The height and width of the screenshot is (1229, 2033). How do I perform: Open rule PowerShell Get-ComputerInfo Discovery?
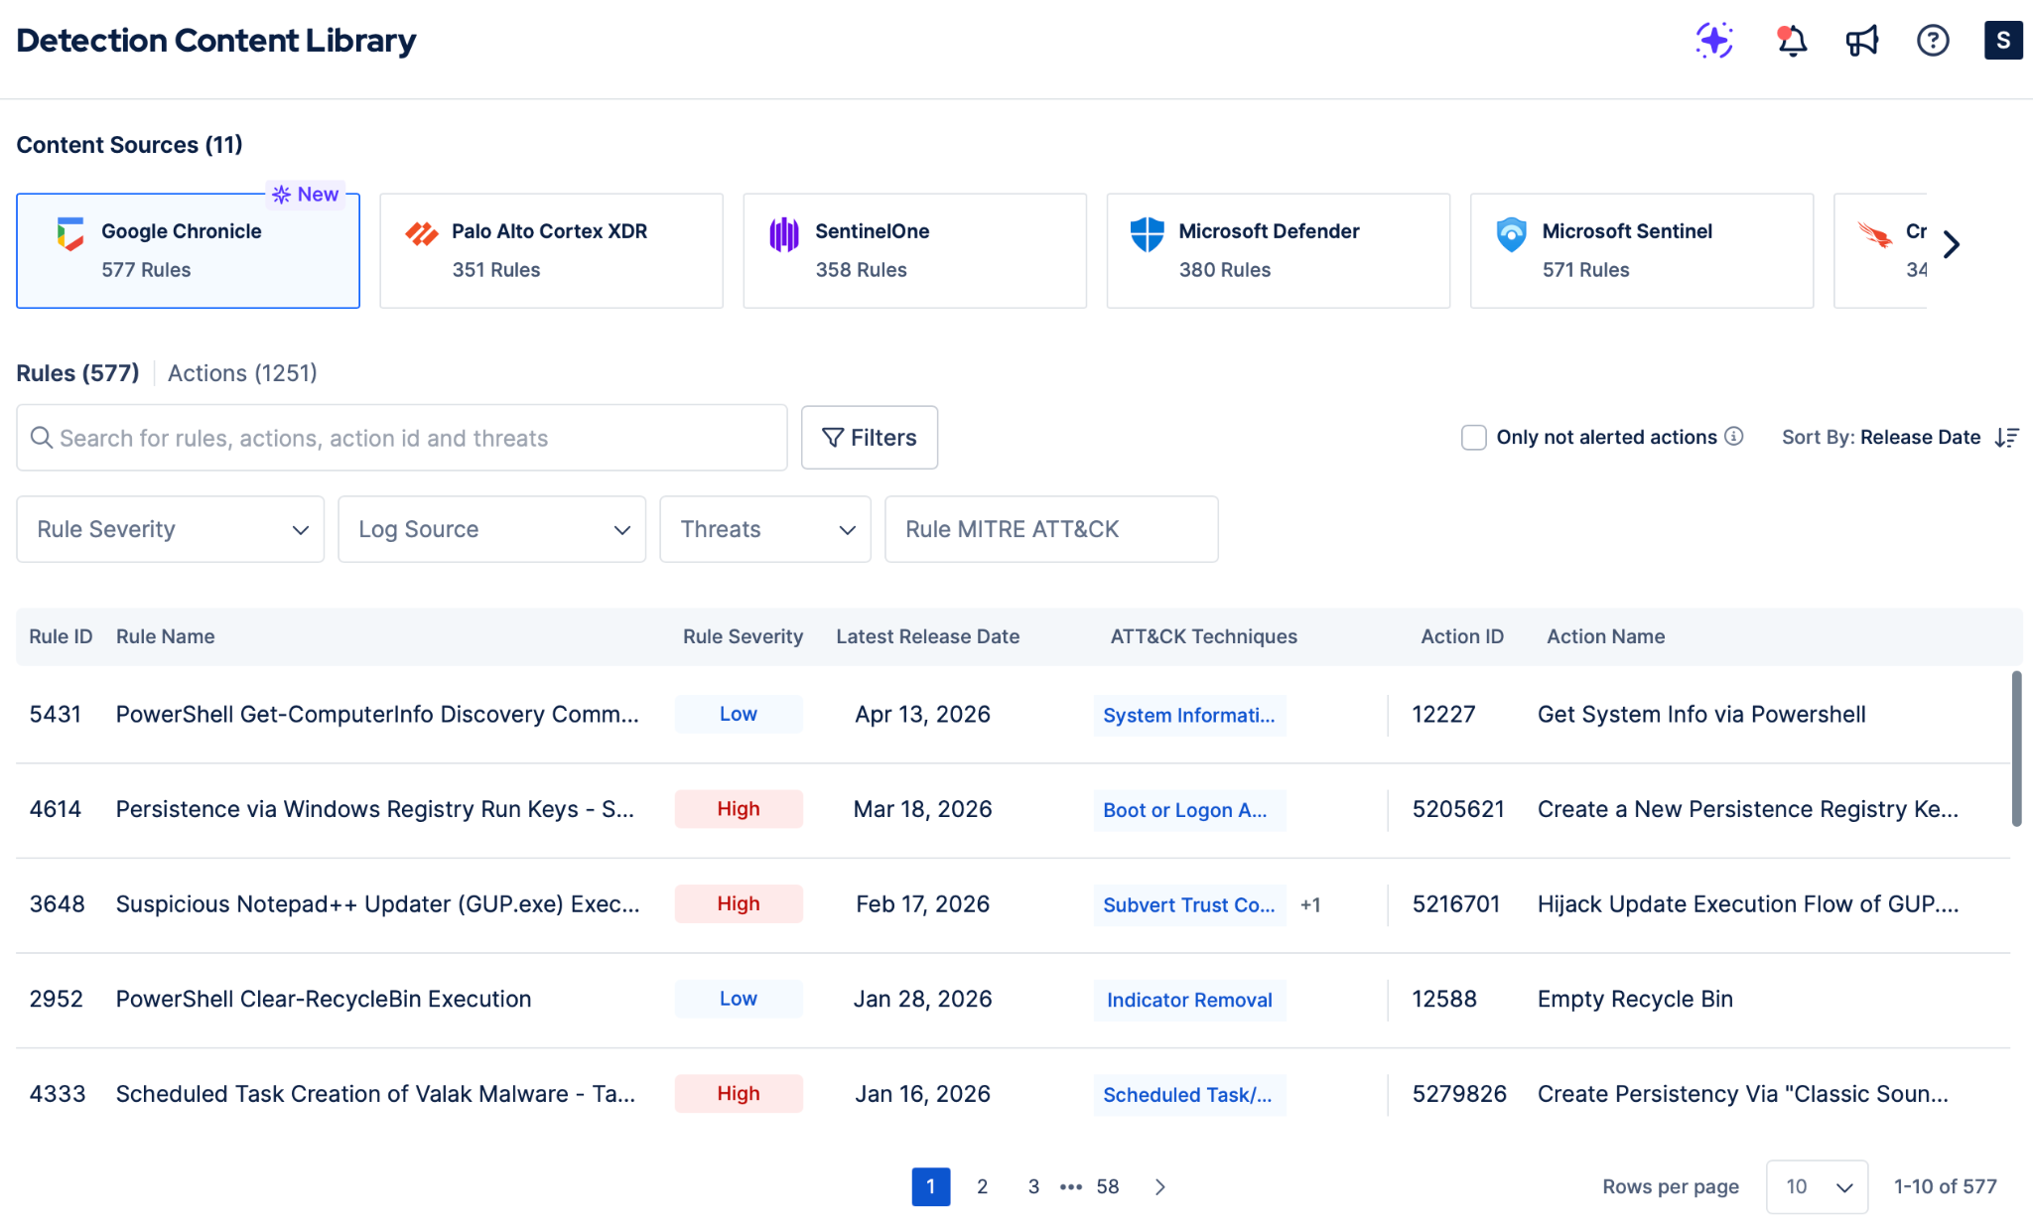click(x=377, y=715)
